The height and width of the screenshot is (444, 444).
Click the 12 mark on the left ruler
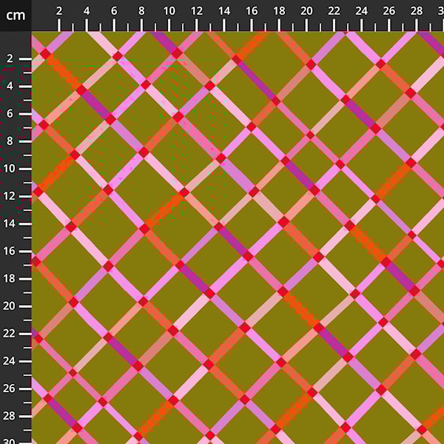pos(12,196)
